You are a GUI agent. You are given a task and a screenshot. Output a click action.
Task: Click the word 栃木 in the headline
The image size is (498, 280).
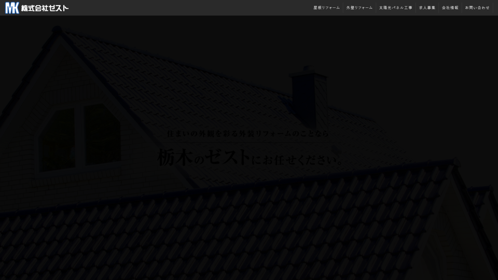click(x=175, y=157)
